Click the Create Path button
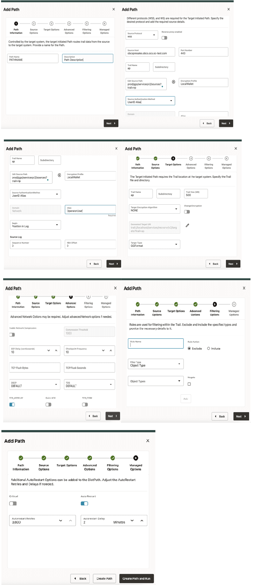 point(105,578)
